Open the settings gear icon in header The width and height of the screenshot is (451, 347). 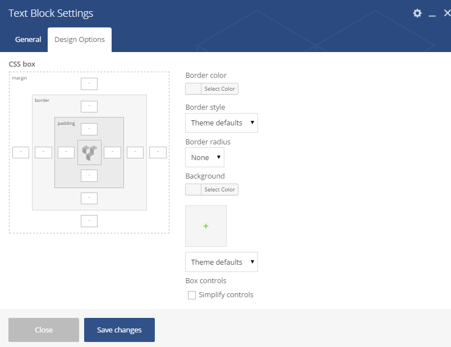417,13
